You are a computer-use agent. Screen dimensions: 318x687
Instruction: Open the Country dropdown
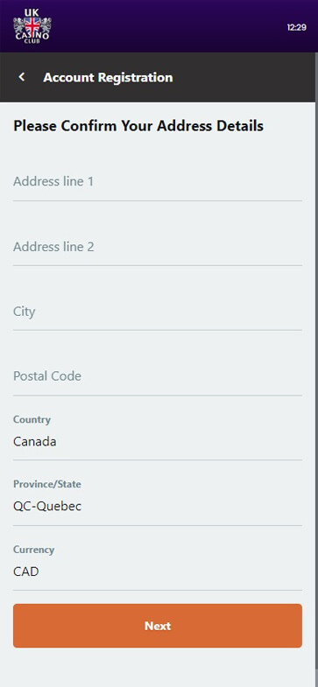pyautogui.click(x=158, y=431)
